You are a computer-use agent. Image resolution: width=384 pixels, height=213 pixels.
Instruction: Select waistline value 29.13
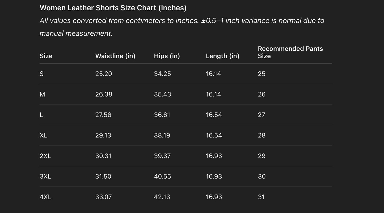(103, 135)
